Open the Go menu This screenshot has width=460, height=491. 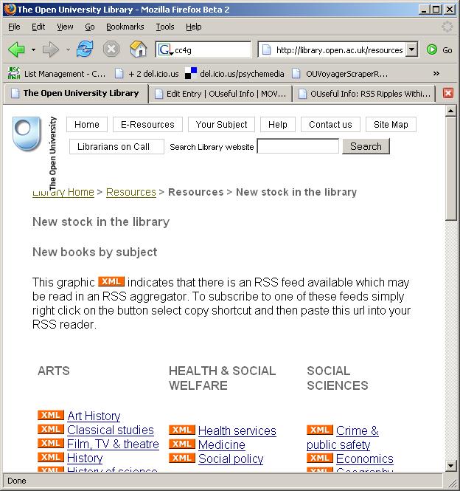click(x=90, y=27)
